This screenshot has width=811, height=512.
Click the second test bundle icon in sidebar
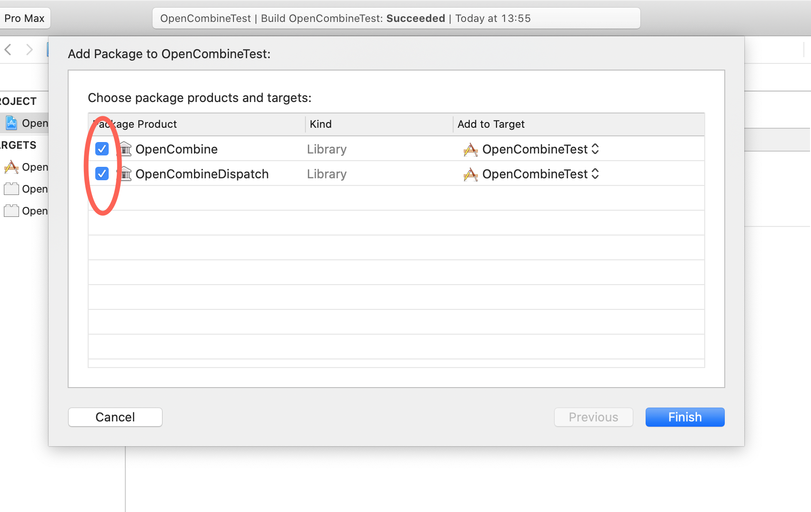pyautogui.click(x=11, y=211)
